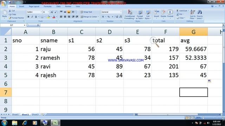Toggle Underline formatting

[36, 17]
